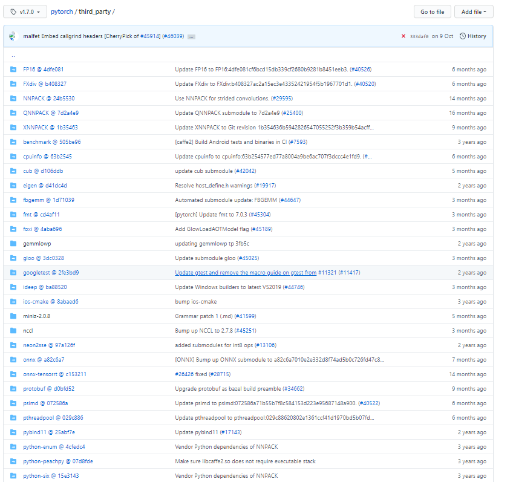Viewport: 516px width, 482px height.
Task: Click the fmt submodule folder icon
Action: click(x=13, y=214)
